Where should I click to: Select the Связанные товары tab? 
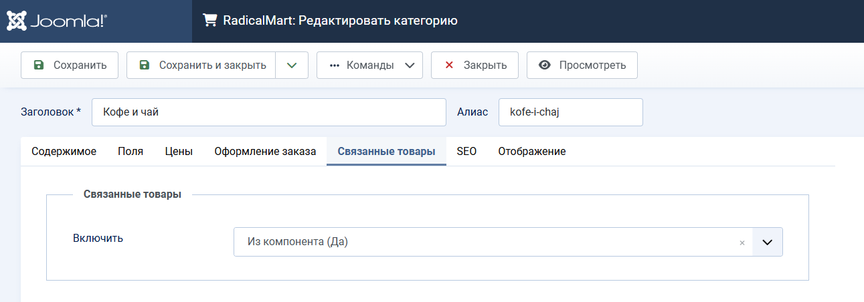coord(386,152)
